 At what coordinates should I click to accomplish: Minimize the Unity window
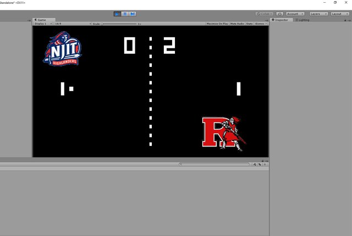tap(324, 2)
